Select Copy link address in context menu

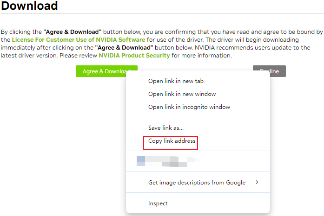tap(198, 141)
